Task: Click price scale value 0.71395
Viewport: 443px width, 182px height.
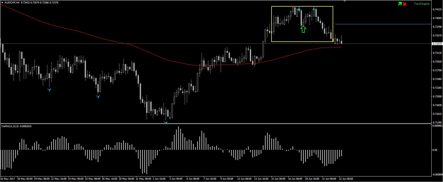Action: 437,122
